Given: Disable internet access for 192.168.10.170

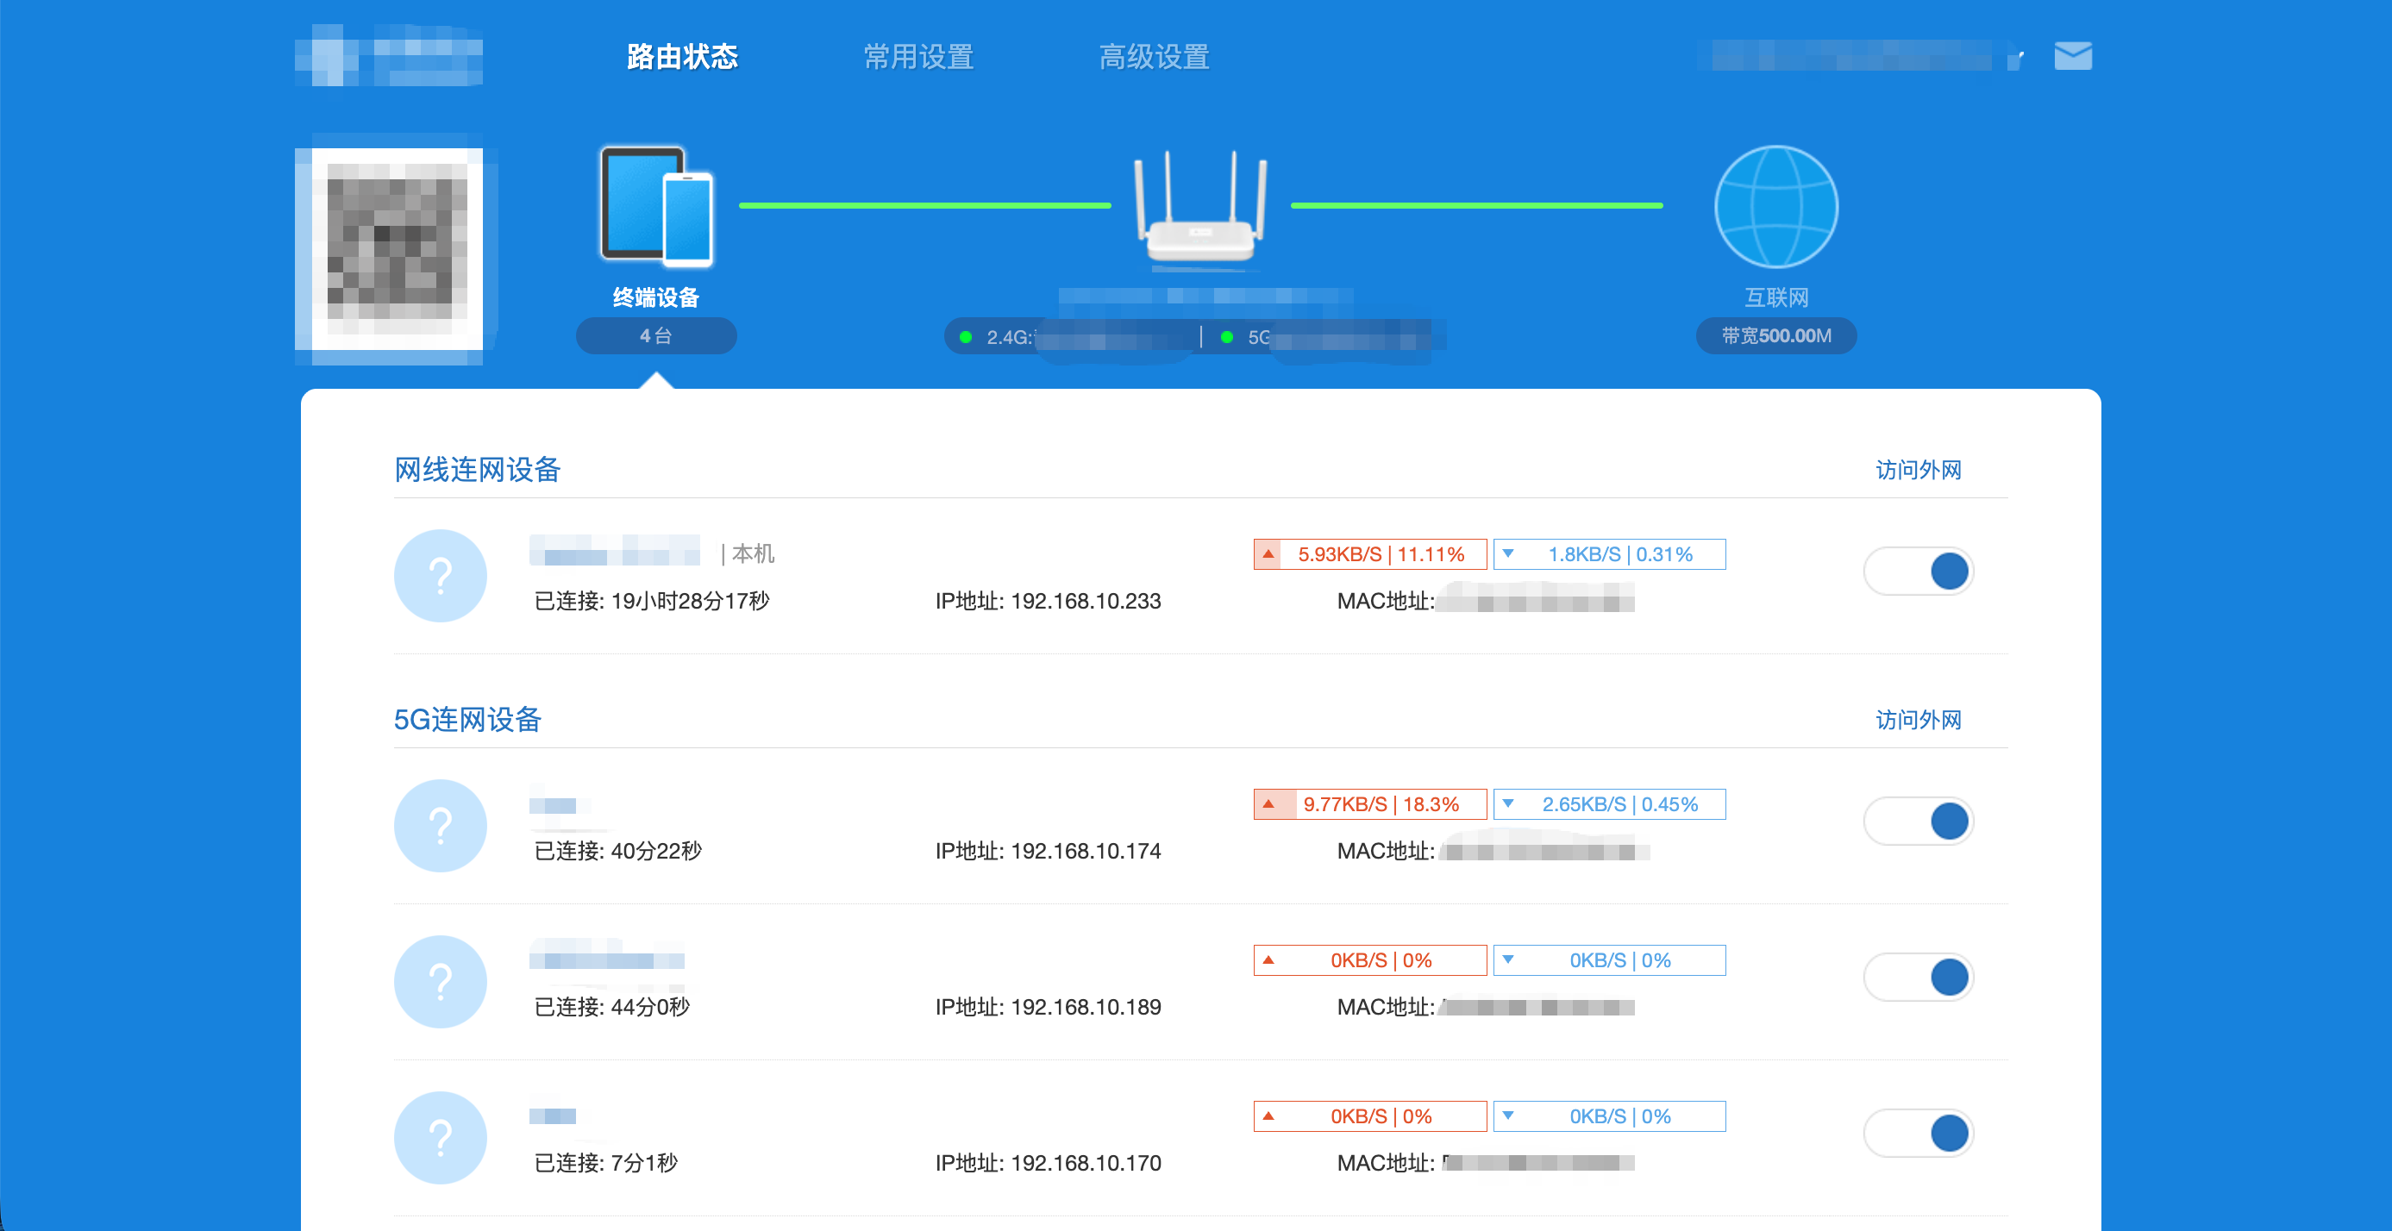Looking at the screenshot, I should point(1919,1133).
